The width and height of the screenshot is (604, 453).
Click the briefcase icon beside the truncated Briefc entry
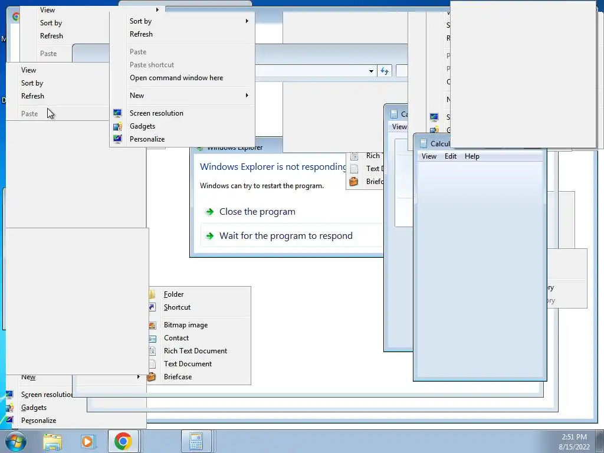point(354,182)
